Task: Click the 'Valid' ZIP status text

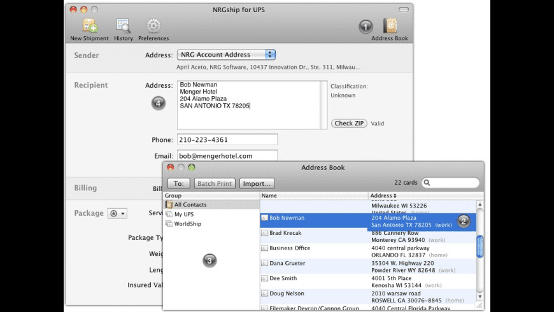Action: coord(378,124)
